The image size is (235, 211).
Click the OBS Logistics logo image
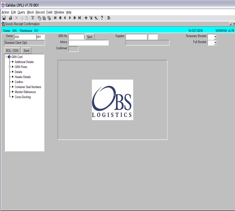click(x=112, y=100)
